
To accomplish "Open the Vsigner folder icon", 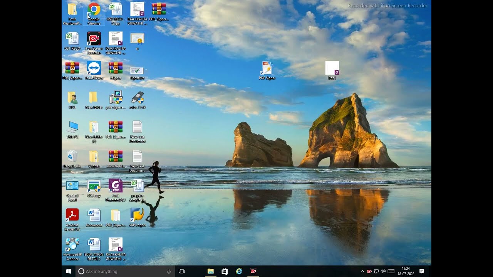I will pos(94,159).
